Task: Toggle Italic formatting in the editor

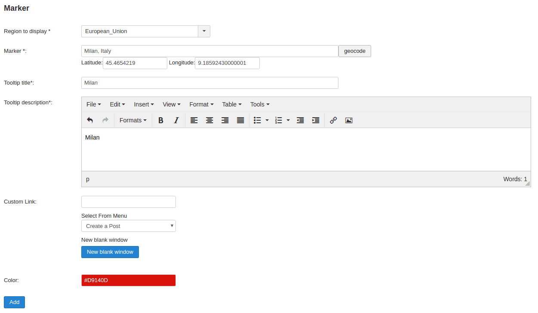Action: (x=176, y=120)
